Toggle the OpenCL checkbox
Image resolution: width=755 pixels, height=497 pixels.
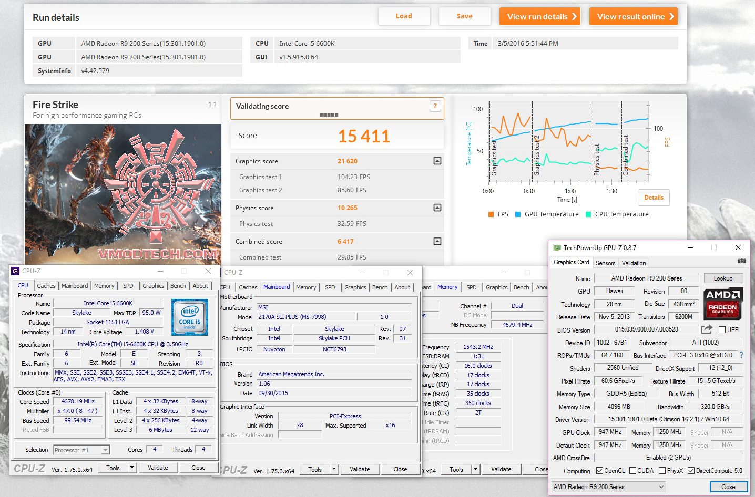[x=599, y=471]
